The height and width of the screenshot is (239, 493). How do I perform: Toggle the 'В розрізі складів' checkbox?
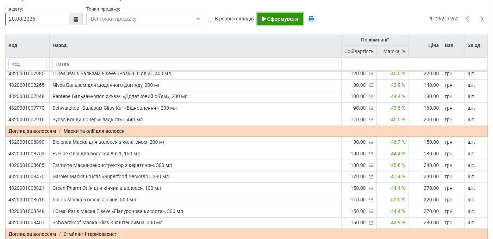click(x=210, y=19)
